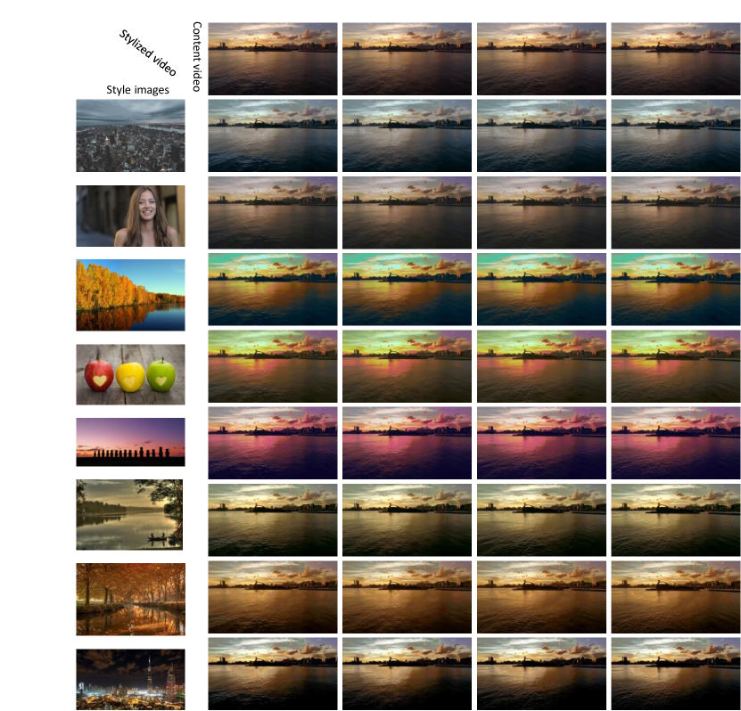The width and height of the screenshot is (741, 711).
Task: Open the misty lake boat style image
Action: (x=129, y=515)
